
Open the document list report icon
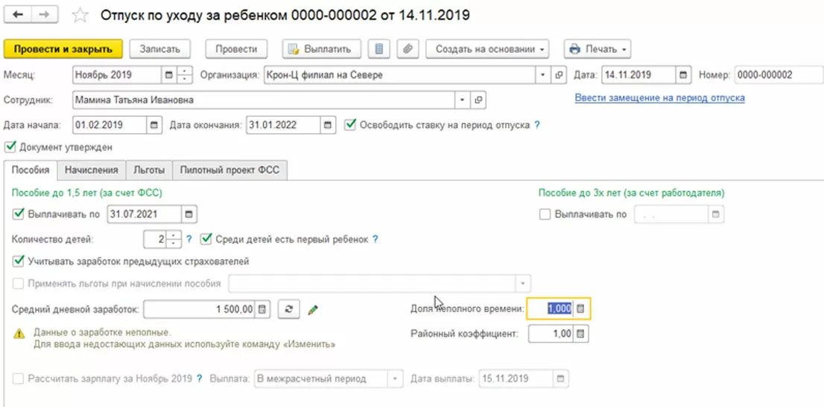coord(380,49)
